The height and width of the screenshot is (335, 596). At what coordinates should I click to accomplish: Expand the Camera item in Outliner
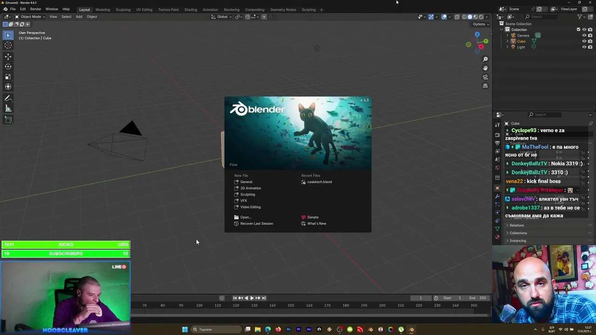click(507, 35)
